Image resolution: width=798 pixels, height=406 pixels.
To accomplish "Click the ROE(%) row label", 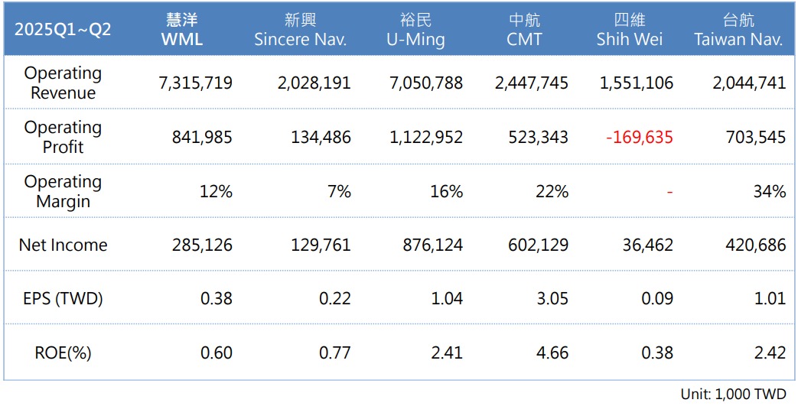I will (63, 352).
